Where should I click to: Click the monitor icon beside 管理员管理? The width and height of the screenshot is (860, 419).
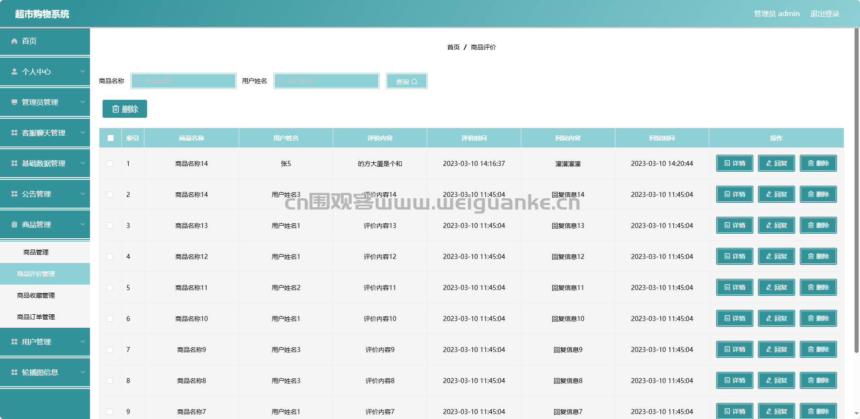pos(14,102)
